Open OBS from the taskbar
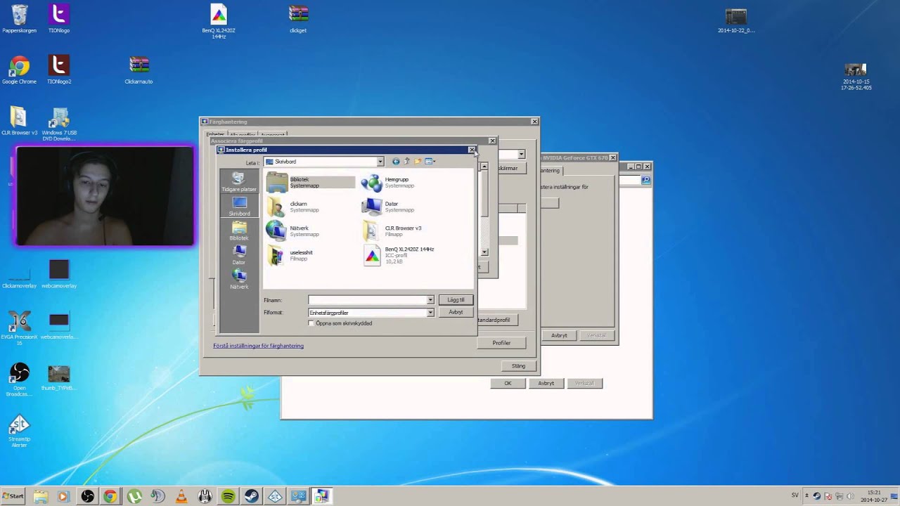The image size is (900, 506). coord(87,496)
